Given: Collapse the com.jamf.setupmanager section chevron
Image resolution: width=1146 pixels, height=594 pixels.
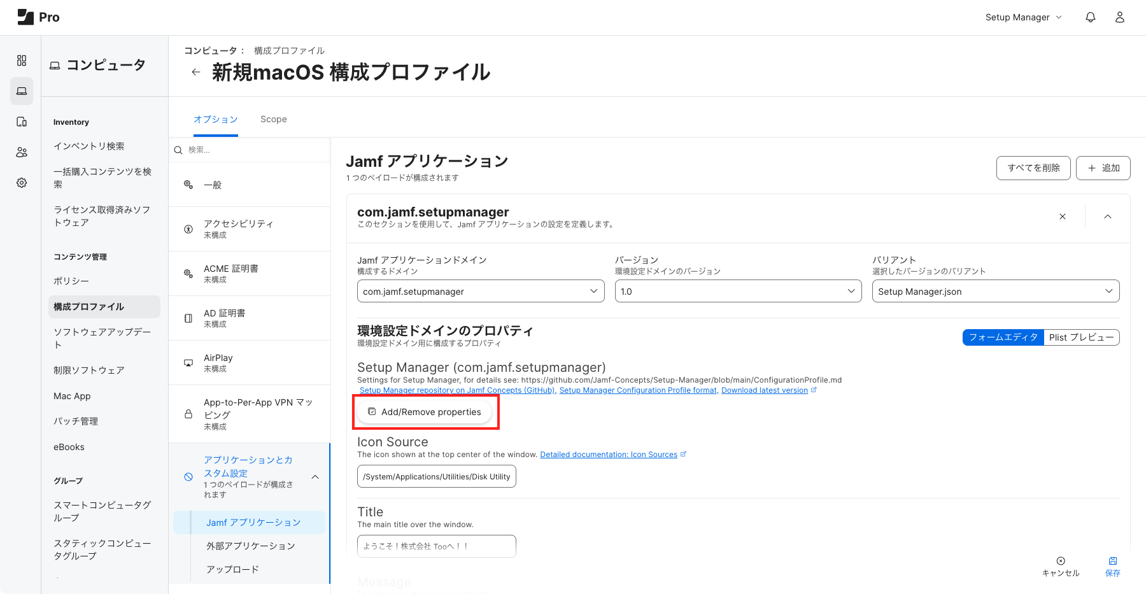Looking at the screenshot, I should click(x=1107, y=216).
